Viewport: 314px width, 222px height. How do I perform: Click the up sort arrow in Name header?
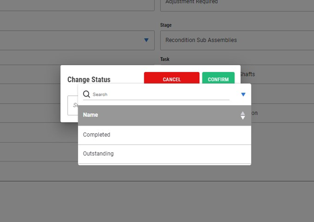(x=243, y=113)
